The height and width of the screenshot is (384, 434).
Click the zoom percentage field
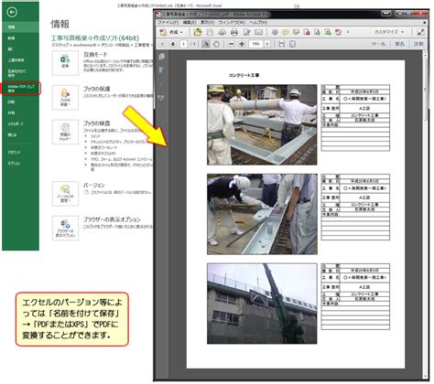click(x=256, y=44)
